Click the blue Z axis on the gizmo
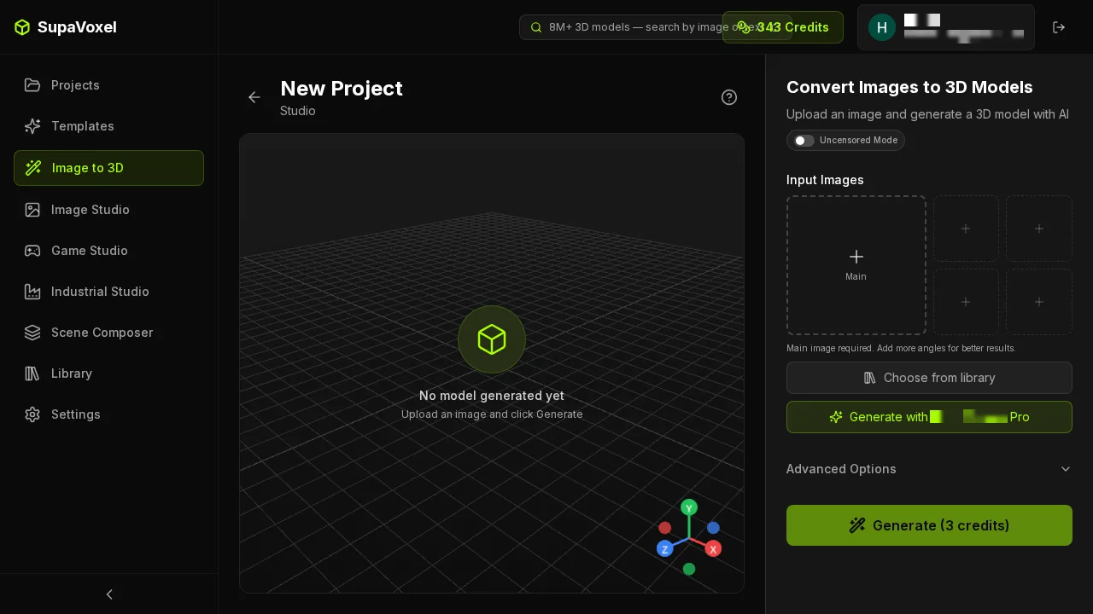Image resolution: width=1093 pixels, height=614 pixels. [665, 548]
